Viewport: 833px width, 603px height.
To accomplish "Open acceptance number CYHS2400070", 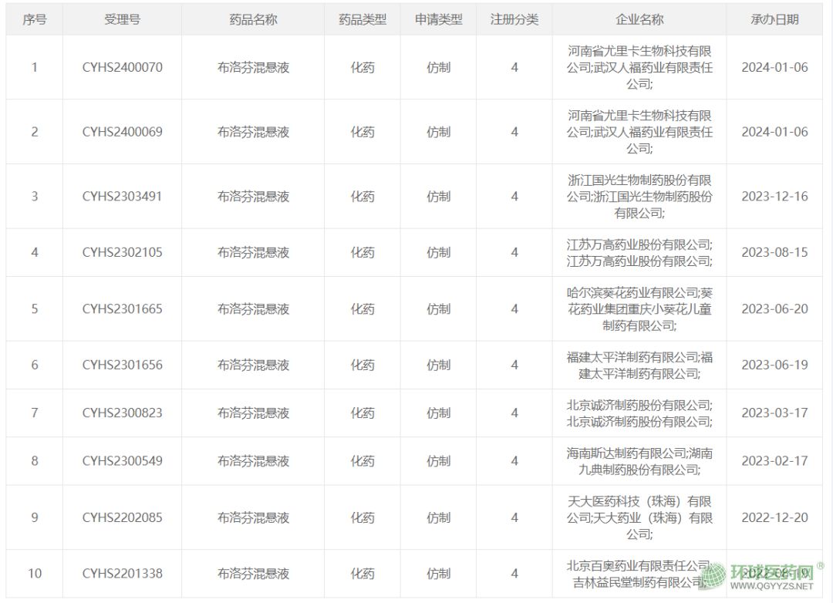I will (x=122, y=67).
